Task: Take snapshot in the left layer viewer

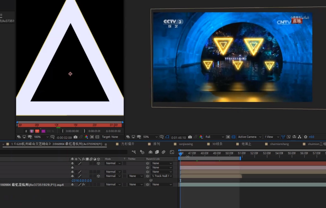Action: pyautogui.click(x=75, y=137)
